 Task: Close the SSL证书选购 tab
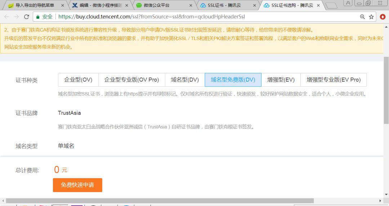pos(318,5)
